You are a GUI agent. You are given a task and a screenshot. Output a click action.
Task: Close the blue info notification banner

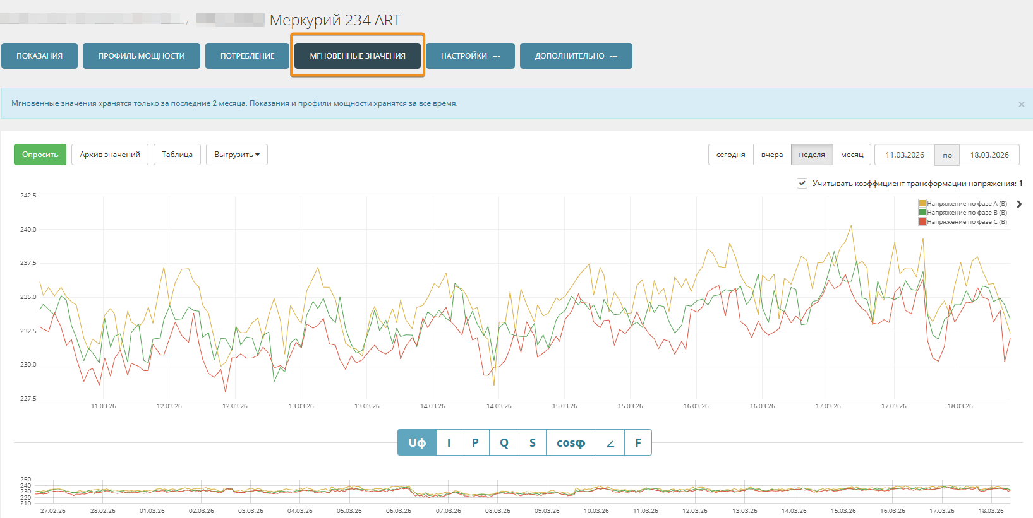pyautogui.click(x=1021, y=104)
